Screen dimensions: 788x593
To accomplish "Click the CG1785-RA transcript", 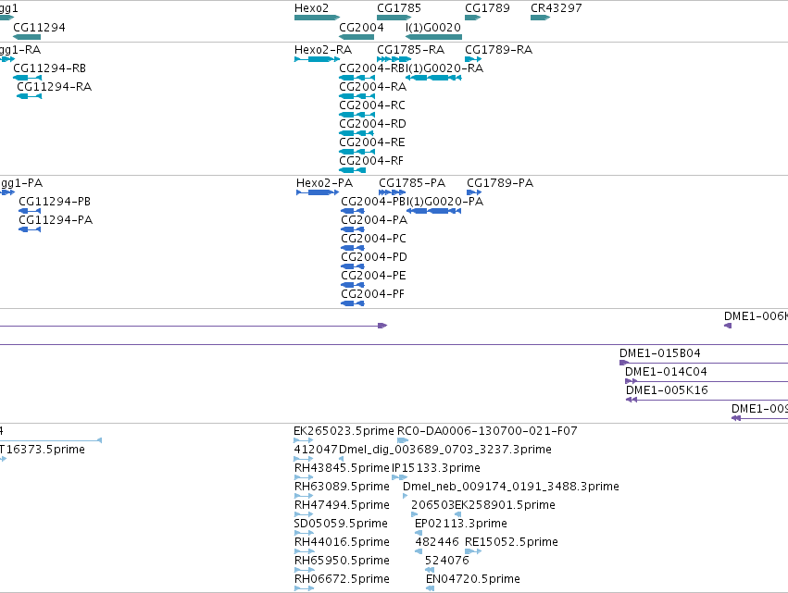I will 394,59.
